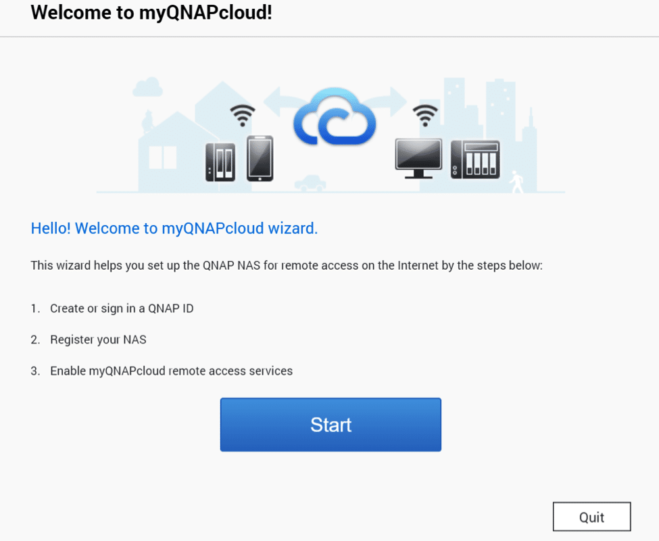
Task: Click the 'Welcome to myQNAPcloud!' title
Action: (x=151, y=12)
